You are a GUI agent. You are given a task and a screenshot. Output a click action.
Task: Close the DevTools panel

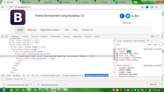(x=162, y=36)
